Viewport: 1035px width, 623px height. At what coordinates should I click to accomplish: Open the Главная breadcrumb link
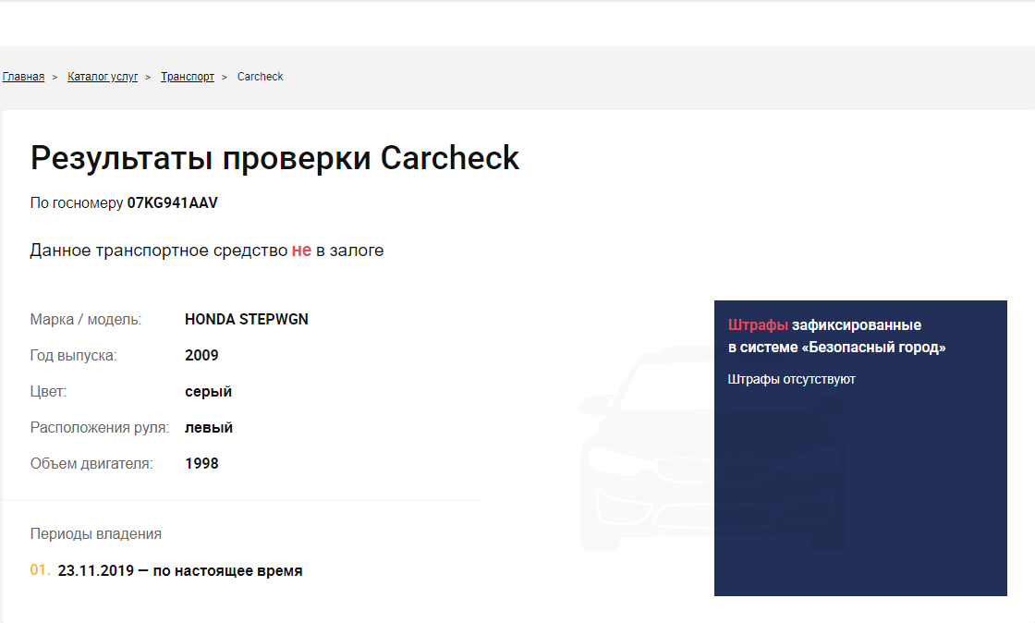[23, 77]
